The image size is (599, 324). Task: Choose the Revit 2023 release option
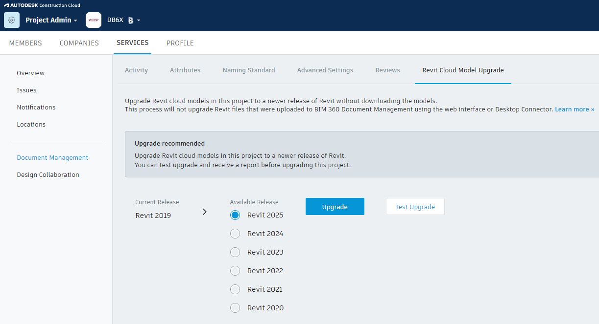pos(235,252)
